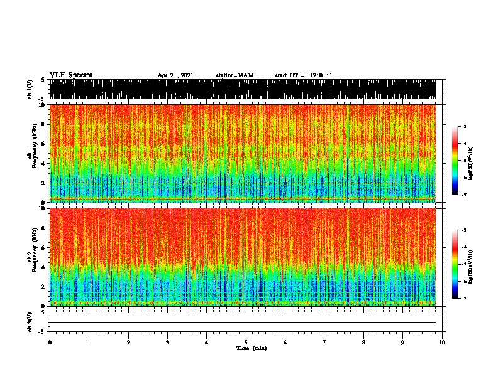Select the "start UT = 12:0 :1" text
Image resolution: width=498 pixels, height=384 pixels.
point(304,75)
